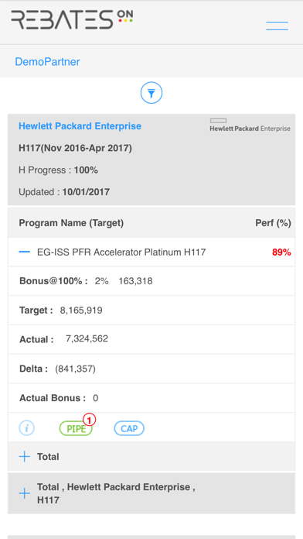Open the PIPE badge button
Screen dimensions: 303x539
click(x=76, y=429)
